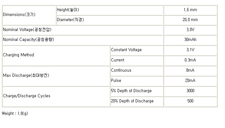The image size is (225, 128).
Task: Click the Nominal Capacity(공칭용량) row label
Action: [x=29, y=40]
